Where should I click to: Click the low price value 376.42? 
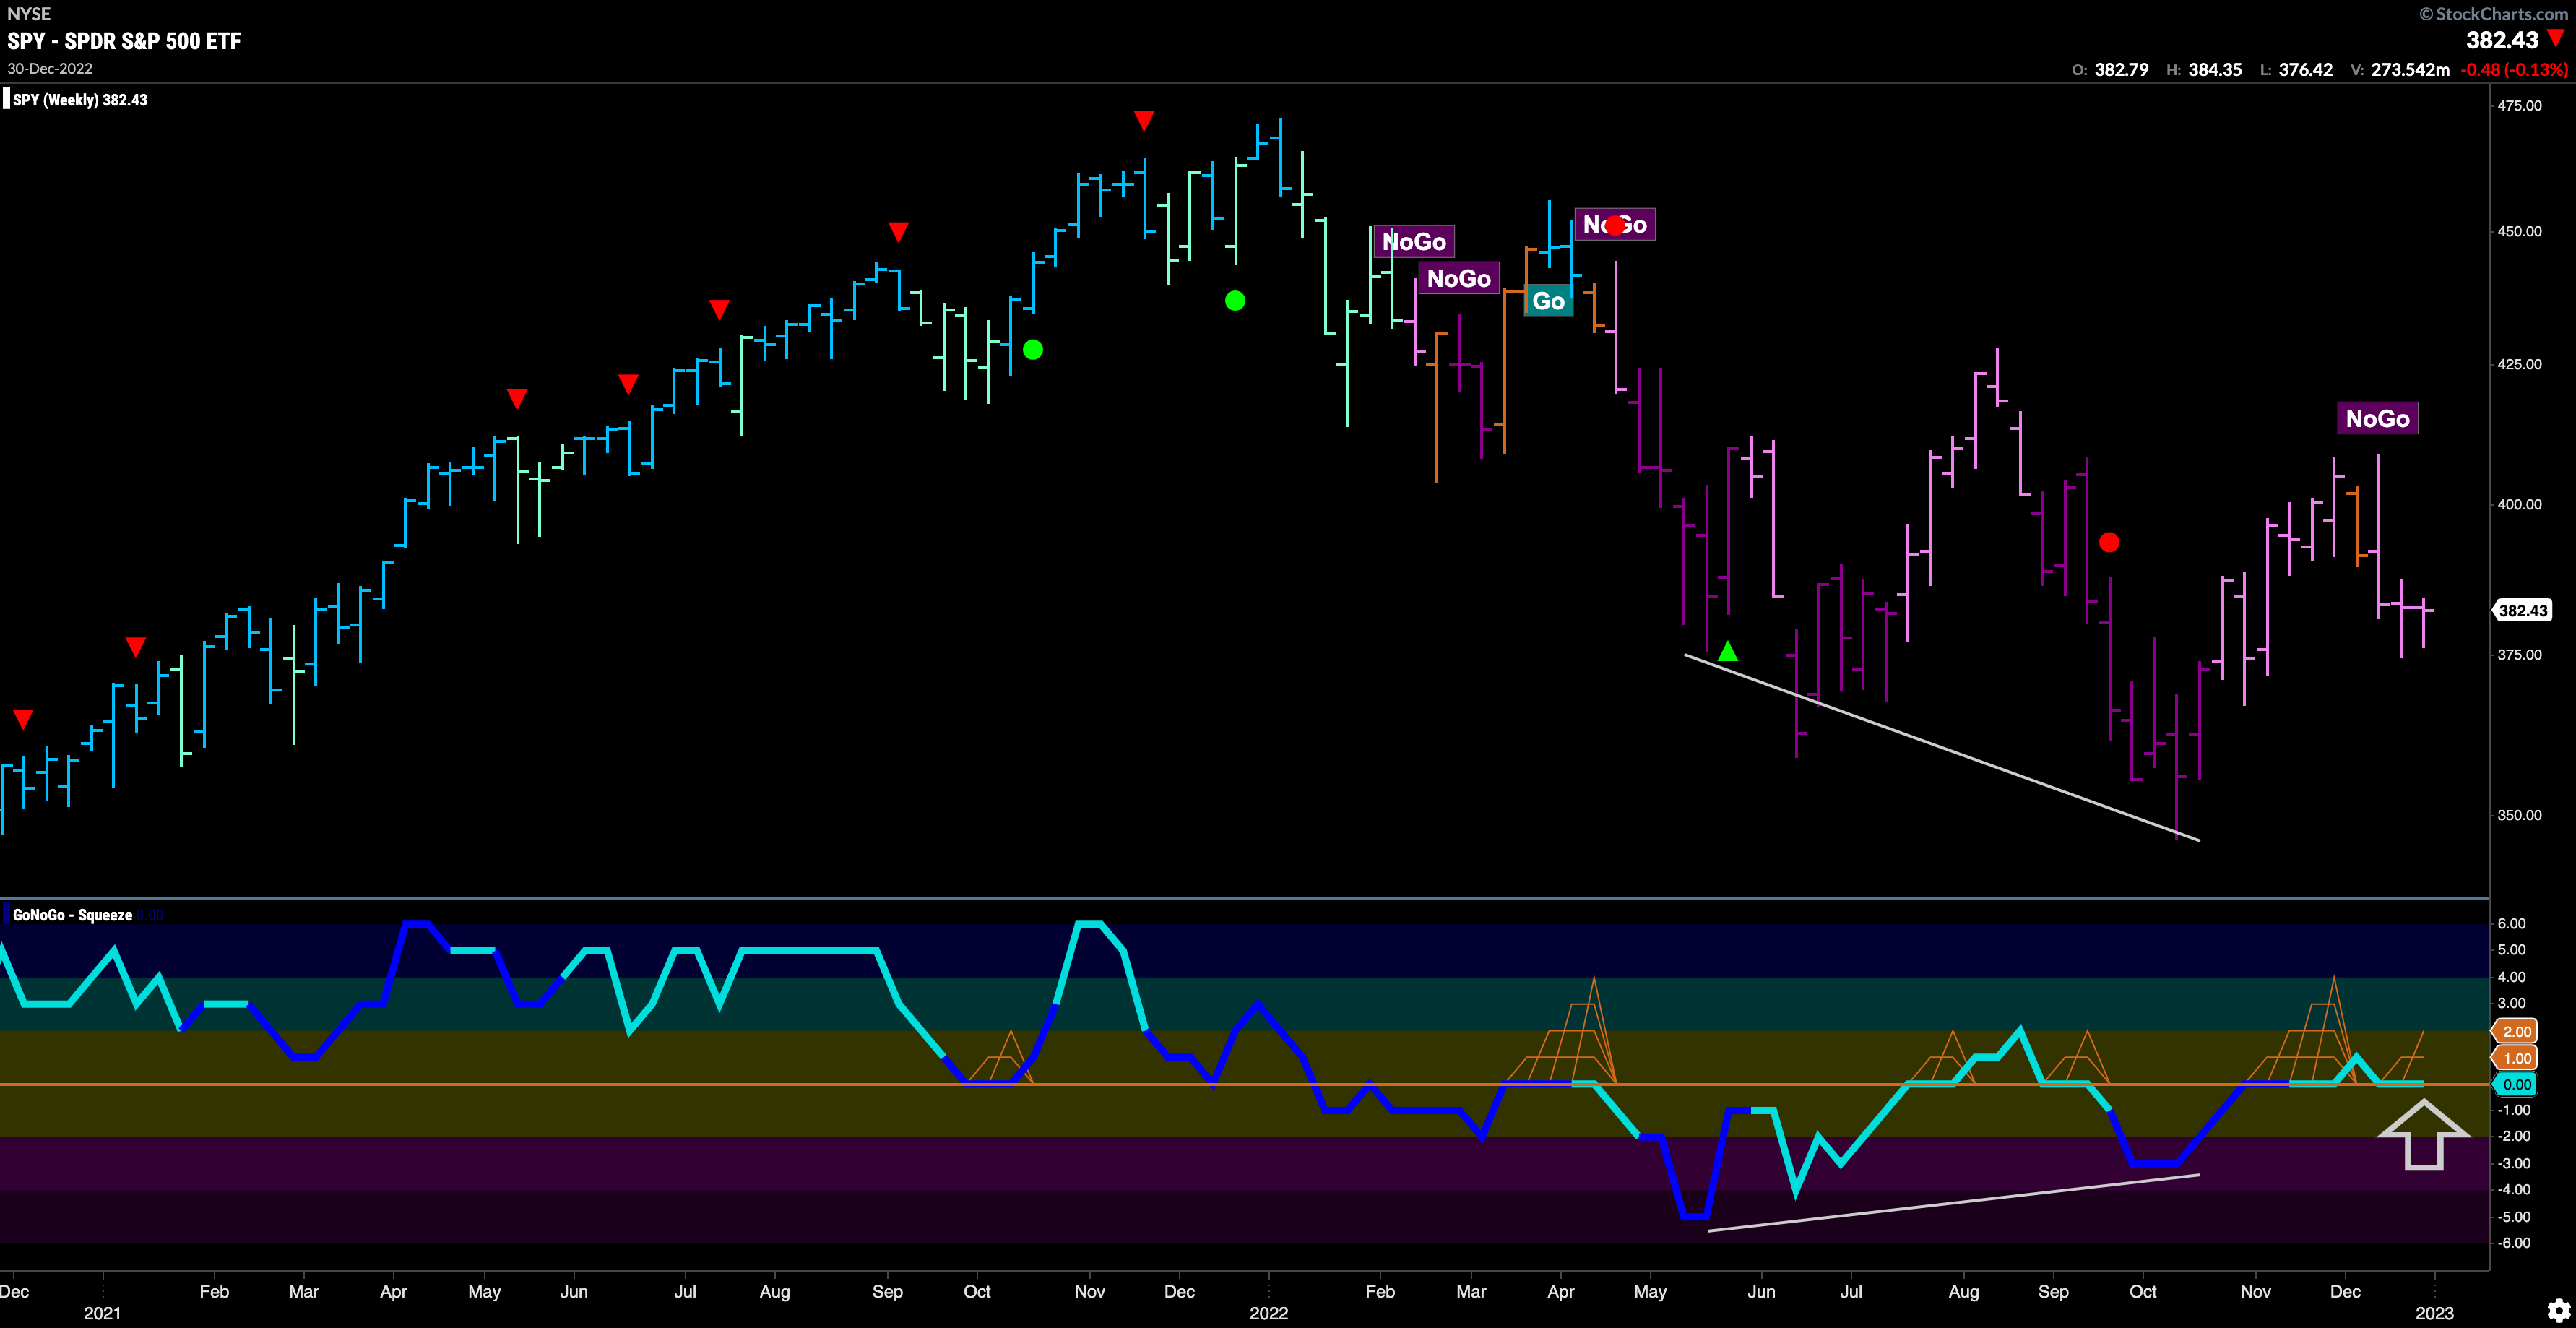(2305, 70)
